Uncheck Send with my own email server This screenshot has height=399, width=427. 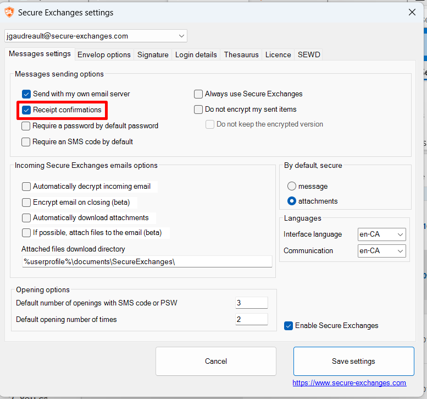point(26,94)
